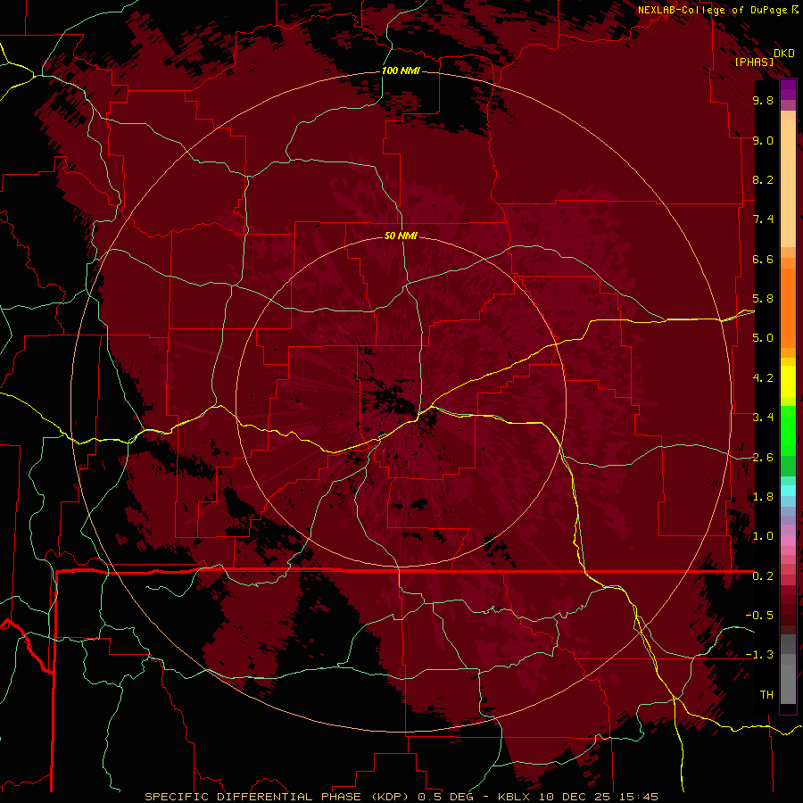This screenshot has height=803, width=803.
Task: Pick the purple segment atop the color bar
Action: [x=788, y=89]
